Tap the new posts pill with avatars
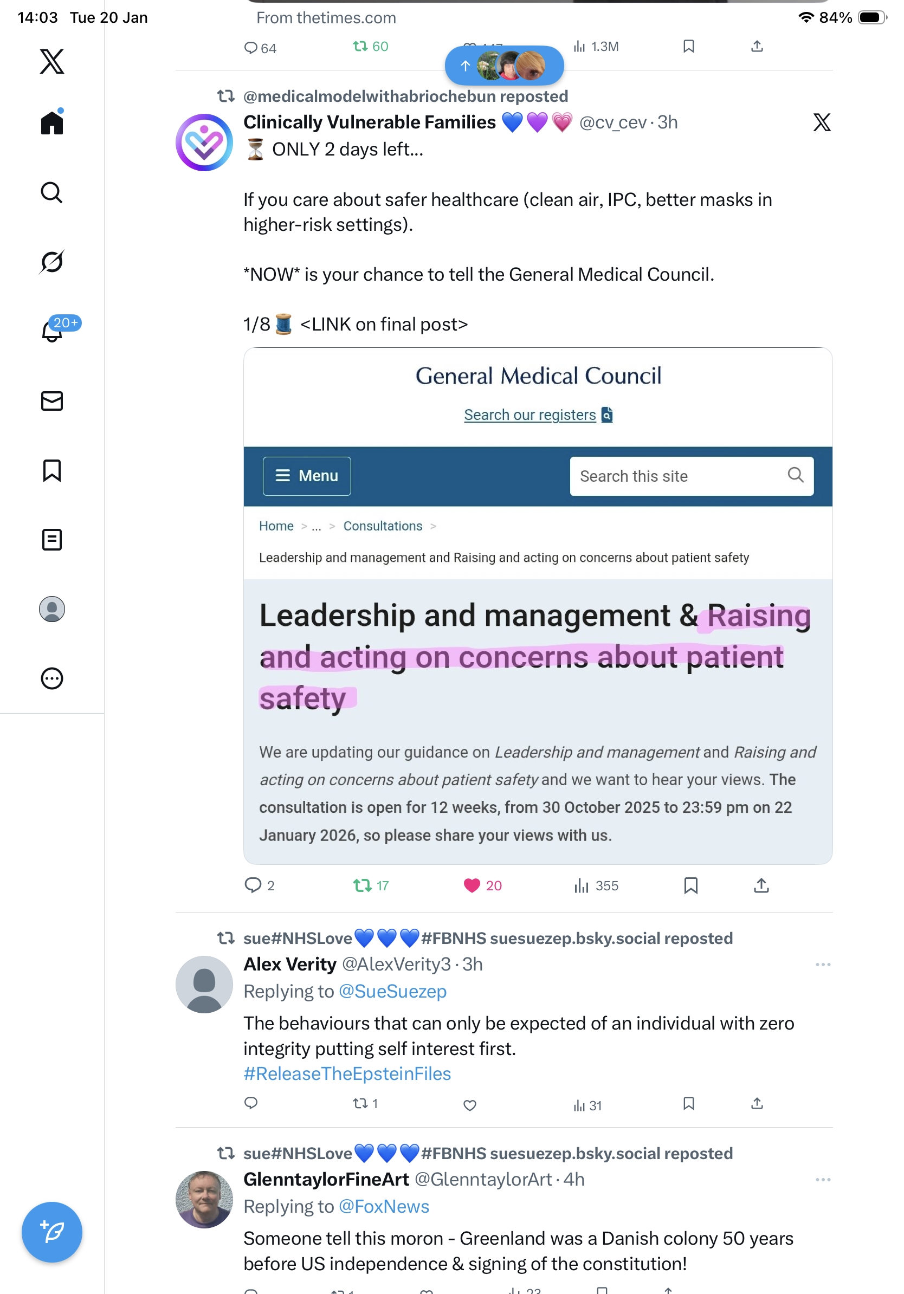The height and width of the screenshot is (1294, 904). [504, 66]
